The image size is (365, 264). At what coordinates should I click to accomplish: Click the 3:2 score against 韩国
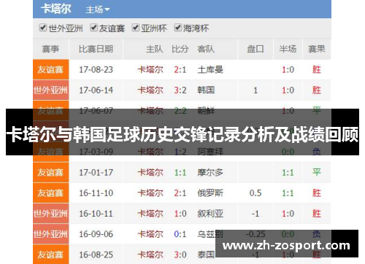coord(180,90)
